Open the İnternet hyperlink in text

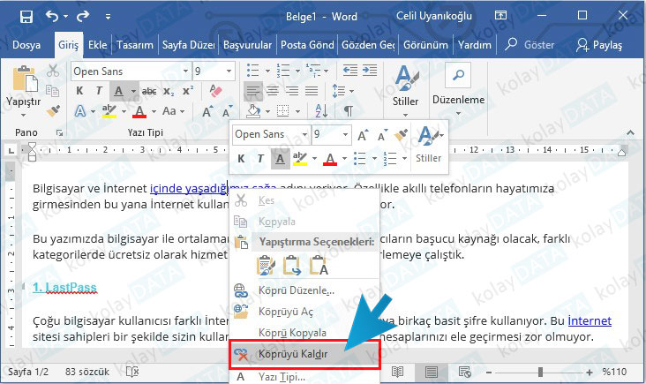[590, 320]
